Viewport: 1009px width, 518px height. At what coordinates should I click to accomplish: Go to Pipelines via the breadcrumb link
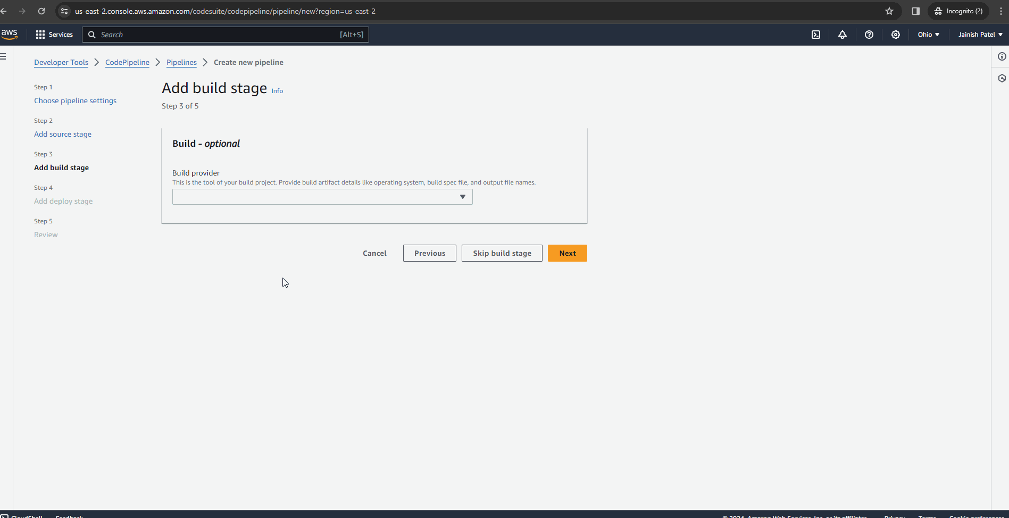pos(181,62)
